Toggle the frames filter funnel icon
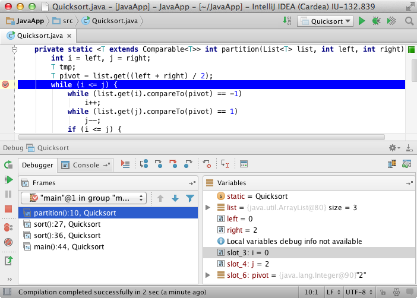 pos(190,198)
